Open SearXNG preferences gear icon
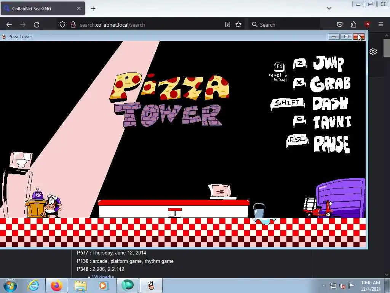 pyautogui.click(x=373, y=52)
